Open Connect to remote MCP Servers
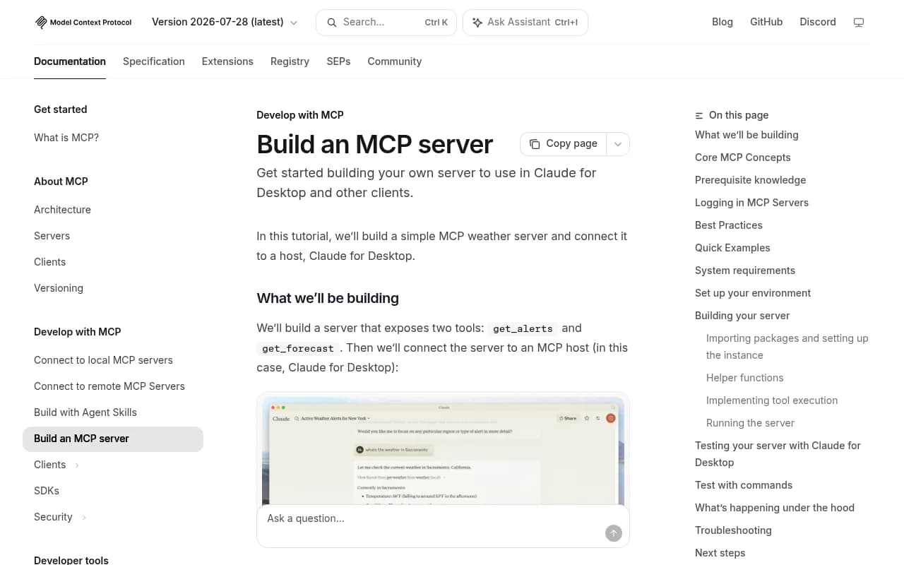The image size is (904, 565). [x=113, y=386]
